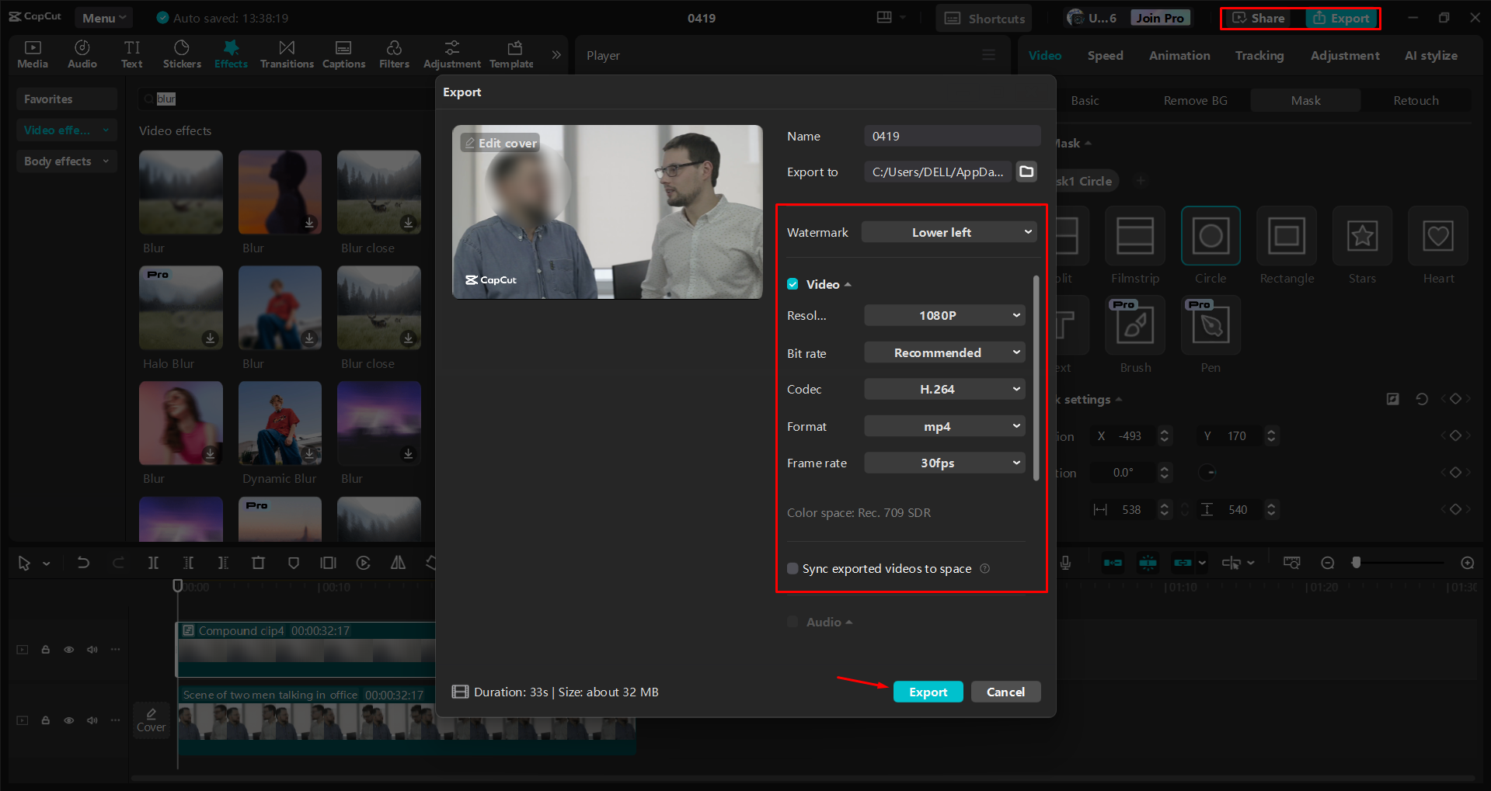Open the Audio panel
Image resolution: width=1491 pixels, height=791 pixels.
point(82,54)
